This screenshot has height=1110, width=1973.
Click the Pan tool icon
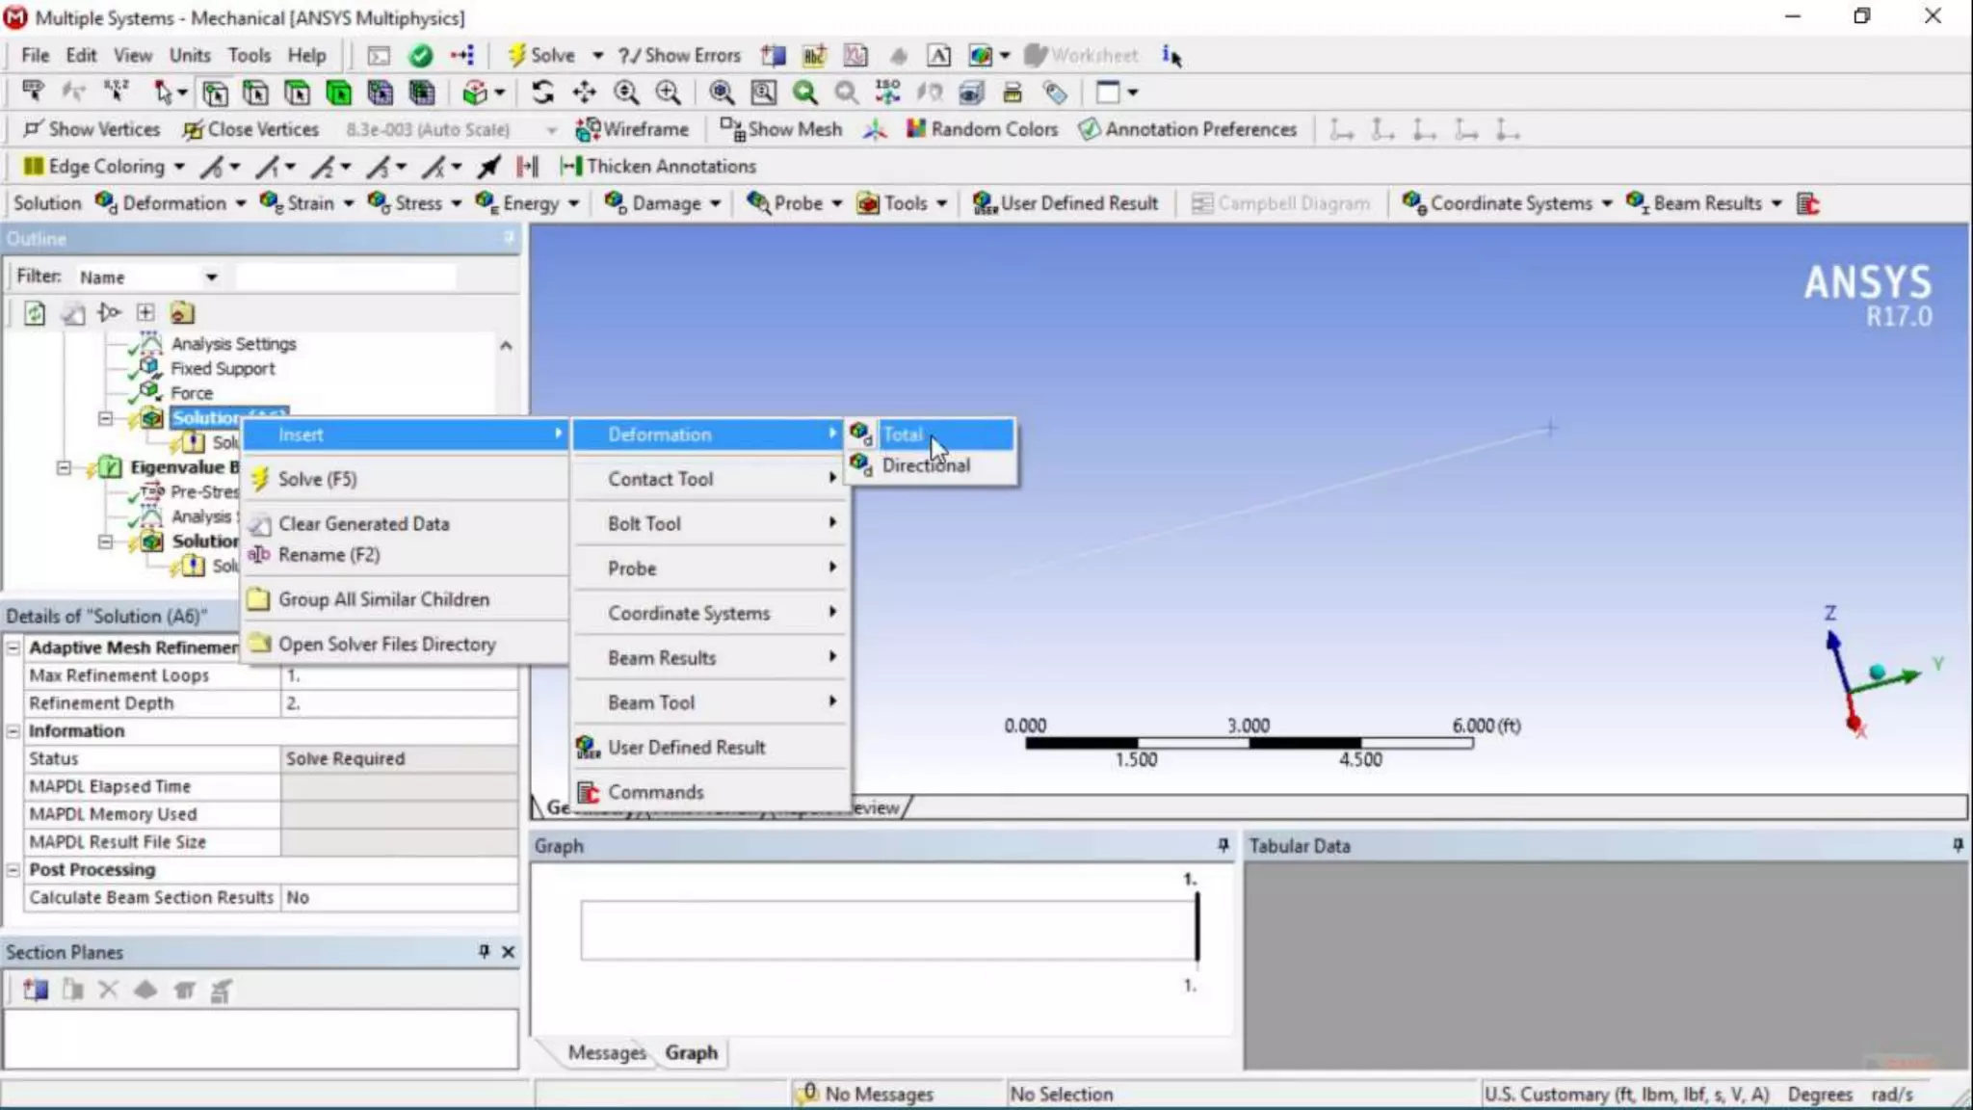tap(584, 92)
